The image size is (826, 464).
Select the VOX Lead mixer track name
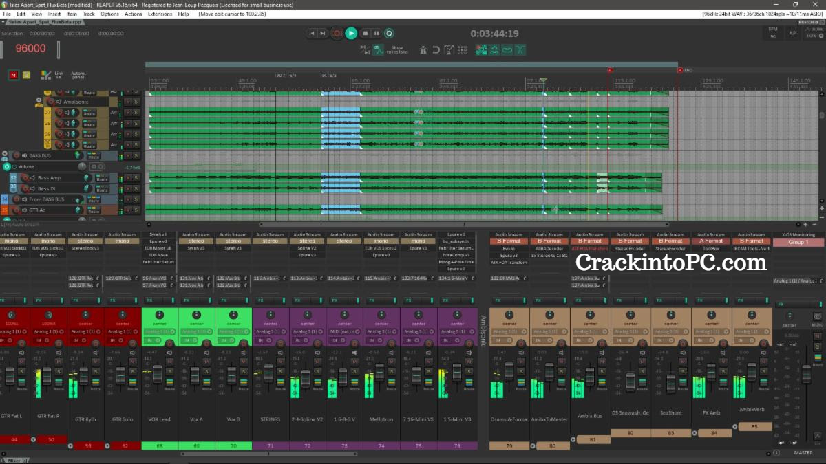coord(159,418)
